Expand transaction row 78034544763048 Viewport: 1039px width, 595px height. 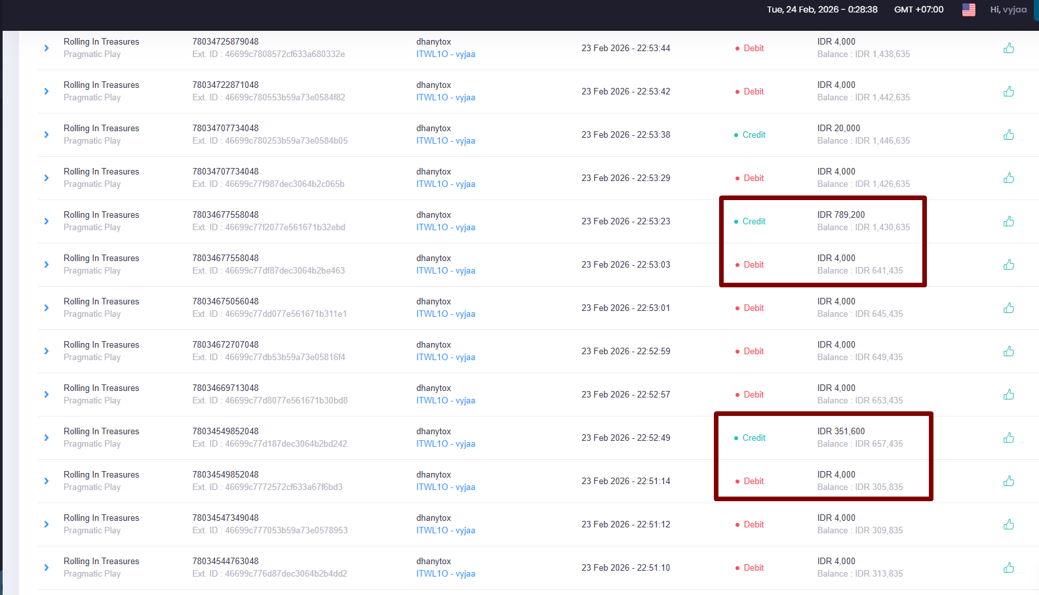tap(47, 567)
